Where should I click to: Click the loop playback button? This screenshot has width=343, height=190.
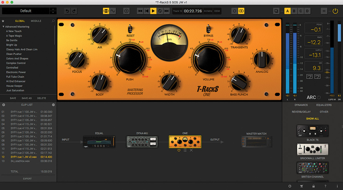click(x=160, y=11)
